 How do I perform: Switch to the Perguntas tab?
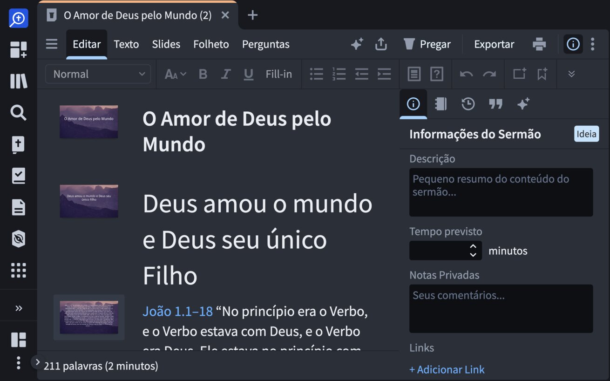tap(265, 44)
